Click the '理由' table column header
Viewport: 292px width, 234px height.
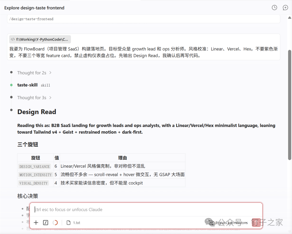[x=122, y=158]
